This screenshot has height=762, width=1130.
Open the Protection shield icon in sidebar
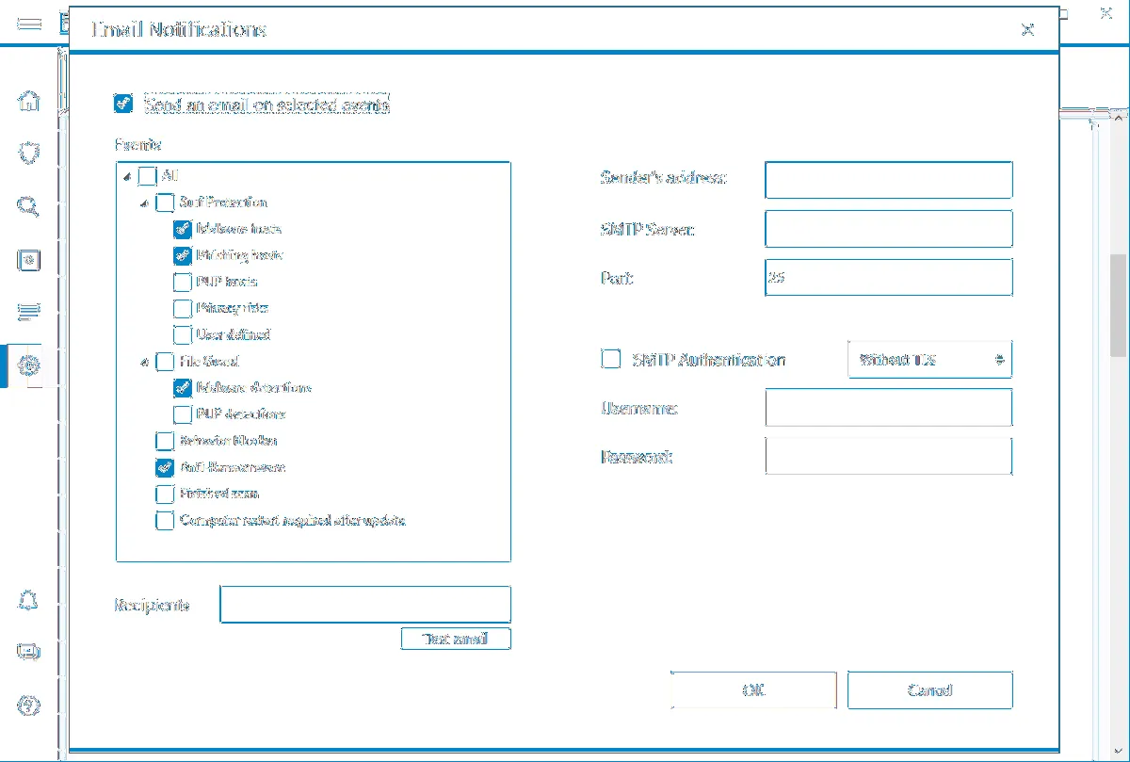[29, 154]
